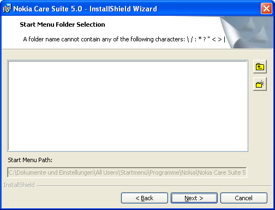Click the invalid folder characters instruction text
This screenshot has width=275, height=210.
(124, 39)
